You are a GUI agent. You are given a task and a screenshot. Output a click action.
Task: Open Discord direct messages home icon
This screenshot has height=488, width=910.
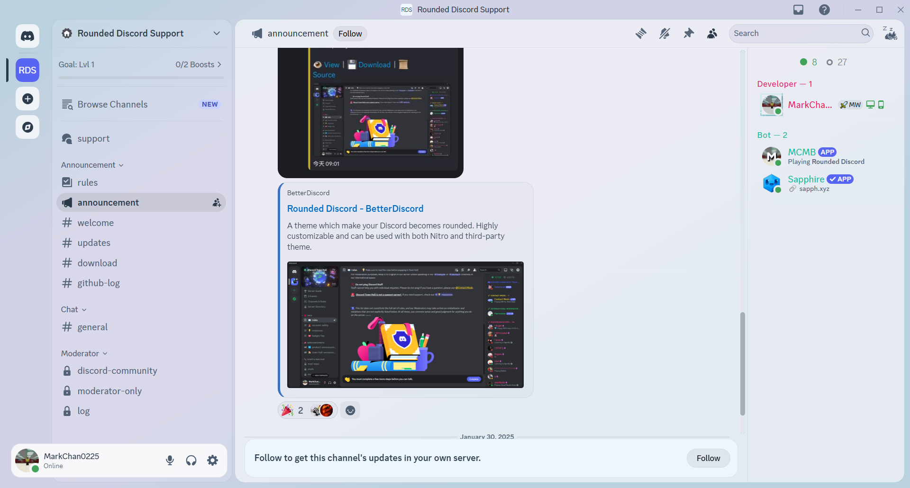pyautogui.click(x=27, y=36)
